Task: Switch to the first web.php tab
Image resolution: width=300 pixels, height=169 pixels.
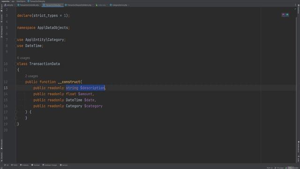Action: pyautogui.click(x=9, y=5)
